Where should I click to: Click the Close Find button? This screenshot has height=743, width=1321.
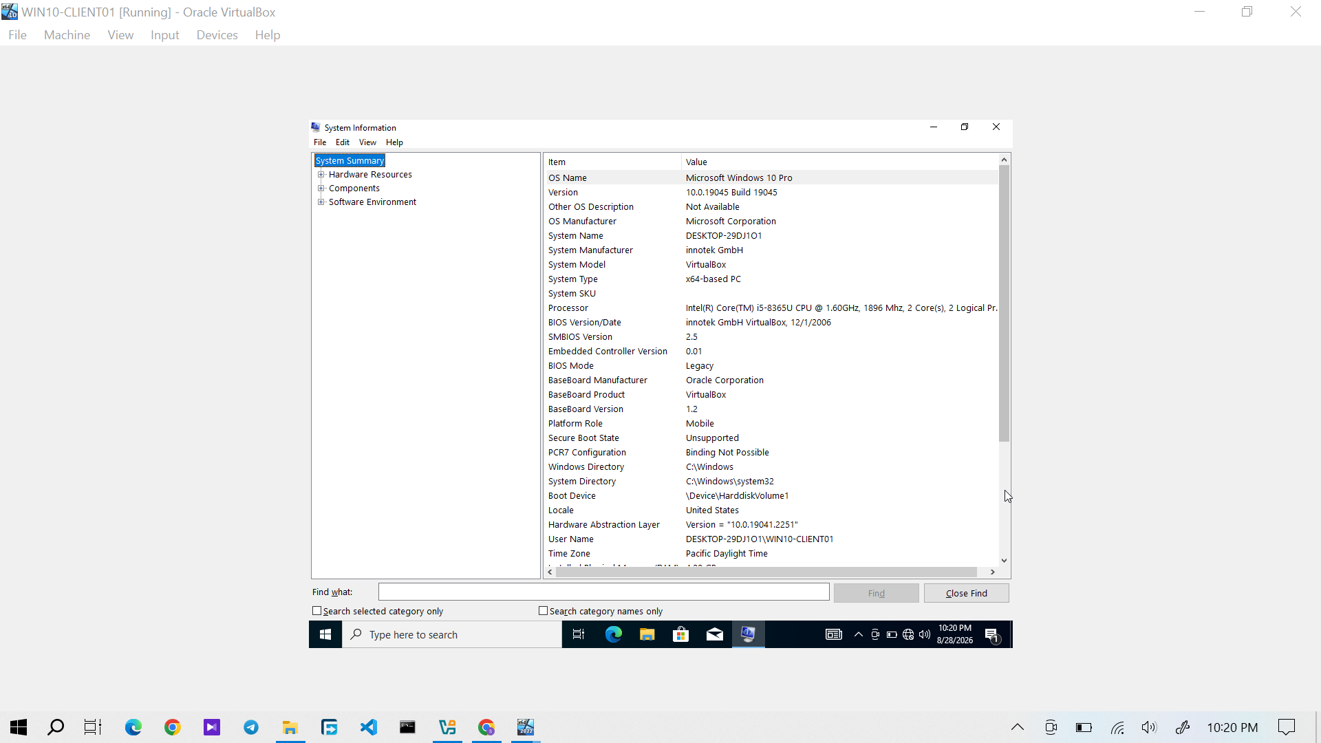(966, 593)
